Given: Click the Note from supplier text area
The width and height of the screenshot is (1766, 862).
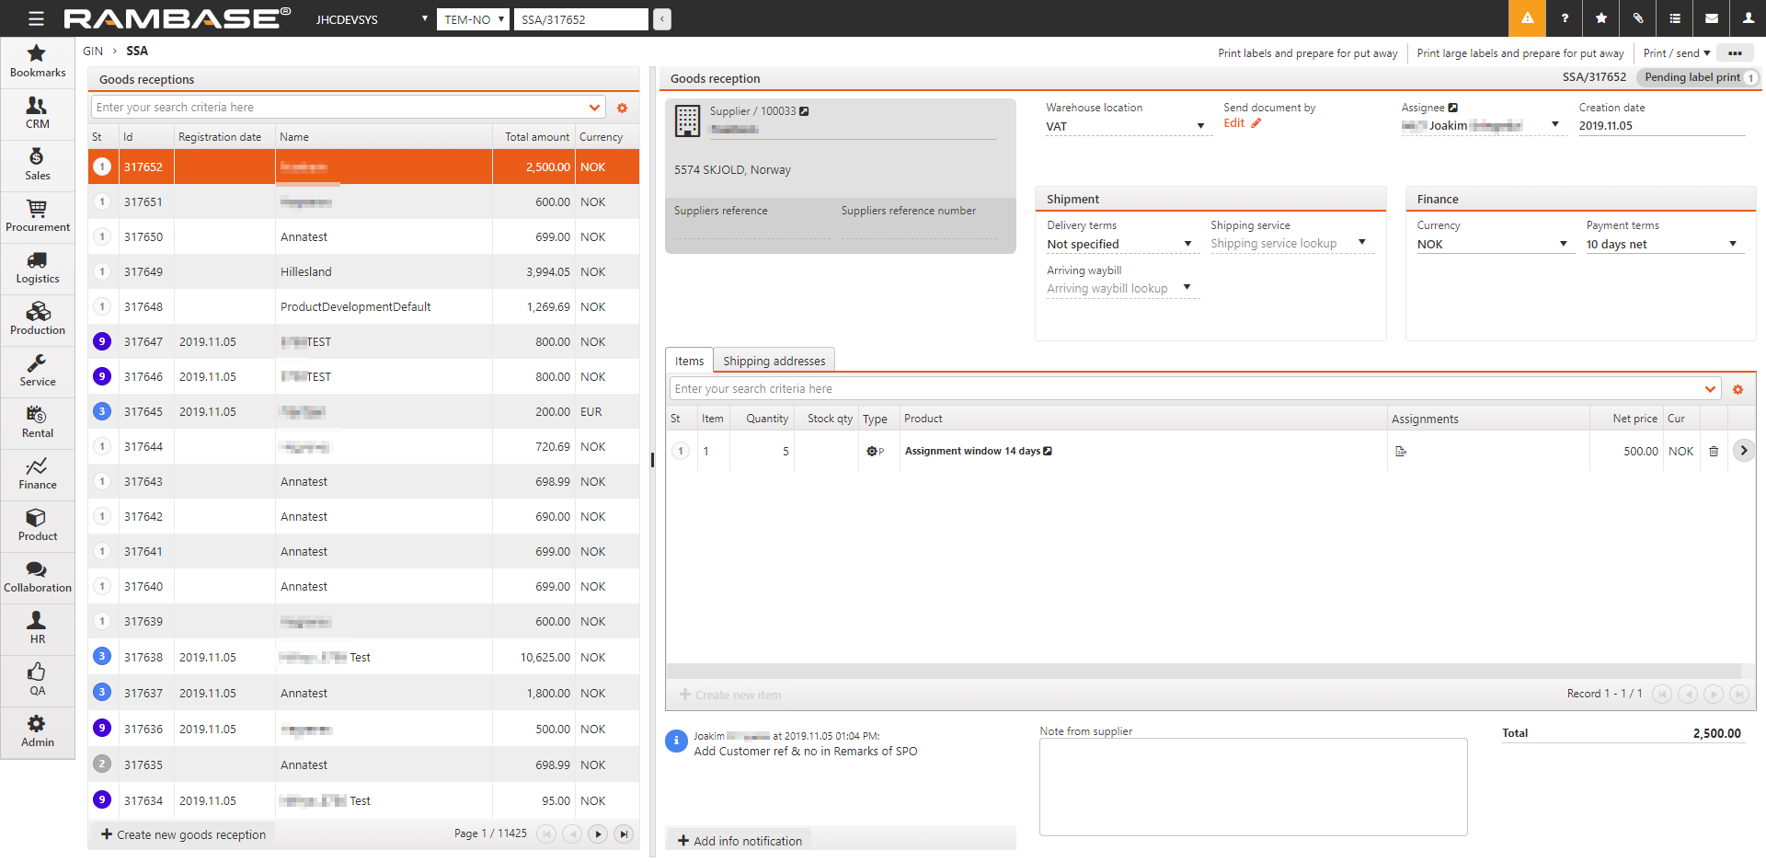Looking at the screenshot, I should (1253, 787).
